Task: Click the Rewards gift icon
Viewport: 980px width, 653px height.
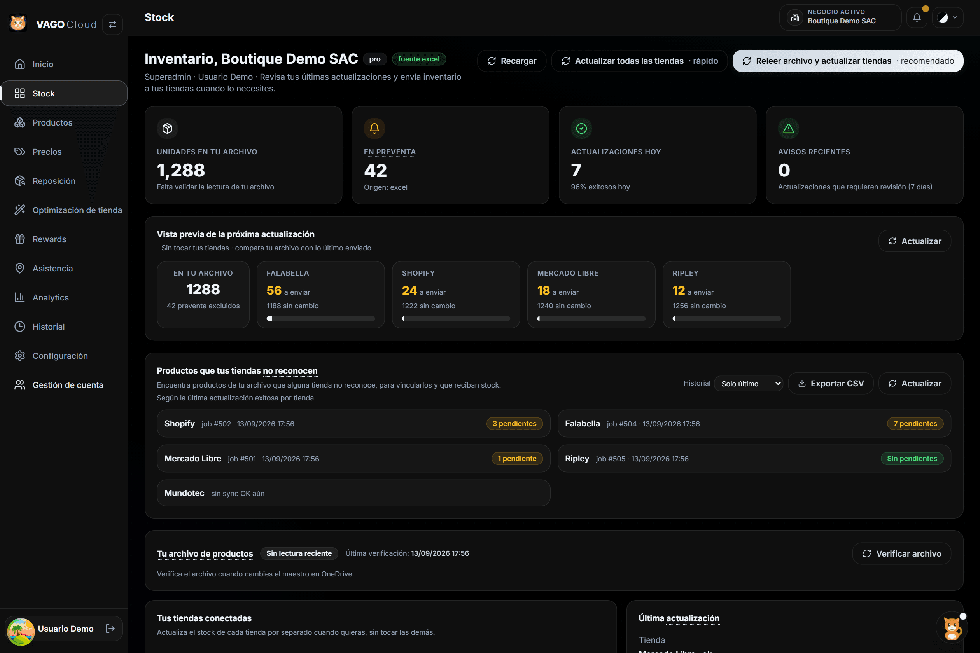Action: (19, 239)
